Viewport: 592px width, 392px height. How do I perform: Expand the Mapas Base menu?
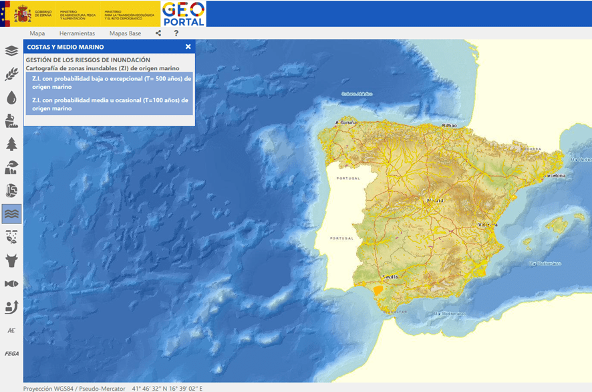[x=125, y=33]
